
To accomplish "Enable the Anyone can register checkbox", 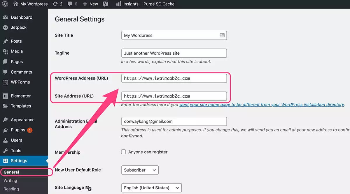I will click(124, 152).
